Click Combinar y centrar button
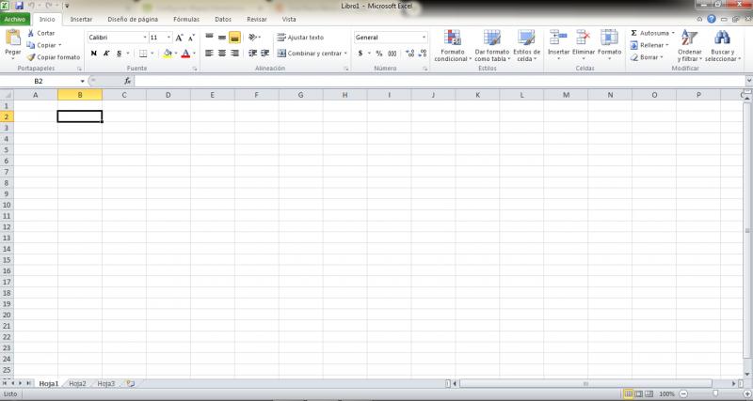The width and height of the screenshot is (753, 401). point(312,54)
